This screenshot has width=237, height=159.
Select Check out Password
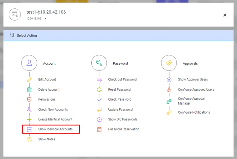122,79
